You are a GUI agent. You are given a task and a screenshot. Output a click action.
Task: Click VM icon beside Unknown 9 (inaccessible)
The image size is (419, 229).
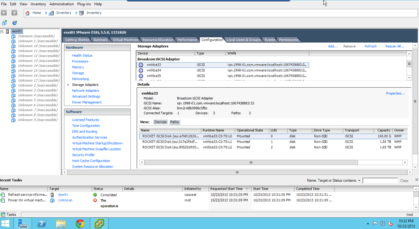point(13,120)
